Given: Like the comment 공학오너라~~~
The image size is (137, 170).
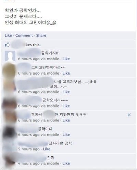Looking at the screenshot, I should click(66, 106).
